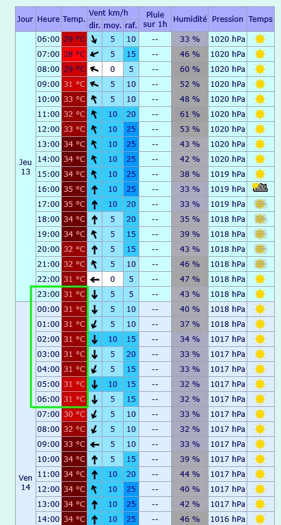Click the Ven 14 day cell
This screenshot has width=281, height=525.
(26, 482)
